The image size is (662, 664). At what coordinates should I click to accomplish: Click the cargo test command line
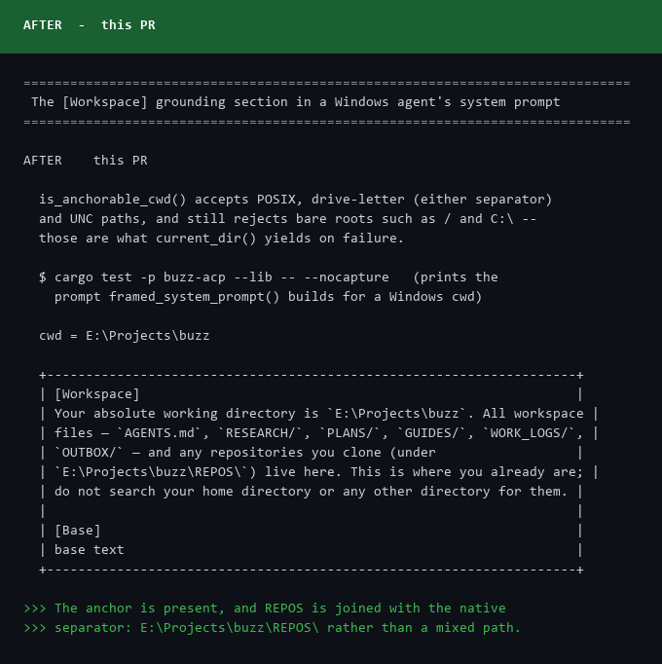[x=214, y=277]
